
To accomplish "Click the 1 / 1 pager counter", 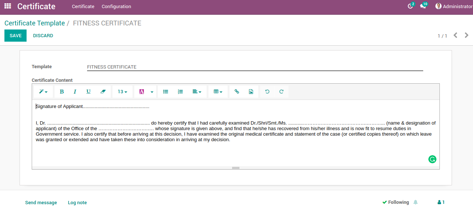I will coord(442,36).
